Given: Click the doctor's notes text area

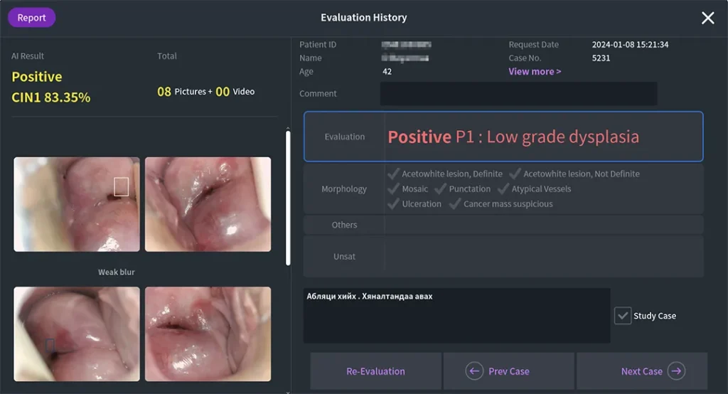Looking at the screenshot, I should 456,316.
